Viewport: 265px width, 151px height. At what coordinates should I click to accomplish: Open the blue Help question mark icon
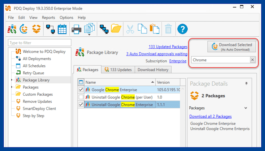point(182,29)
